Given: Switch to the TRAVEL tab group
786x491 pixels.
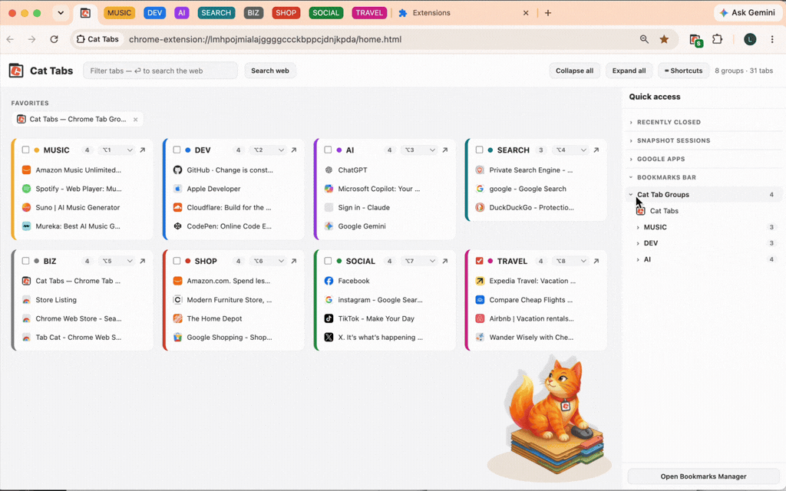Looking at the screenshot, I should coord(369,13).
